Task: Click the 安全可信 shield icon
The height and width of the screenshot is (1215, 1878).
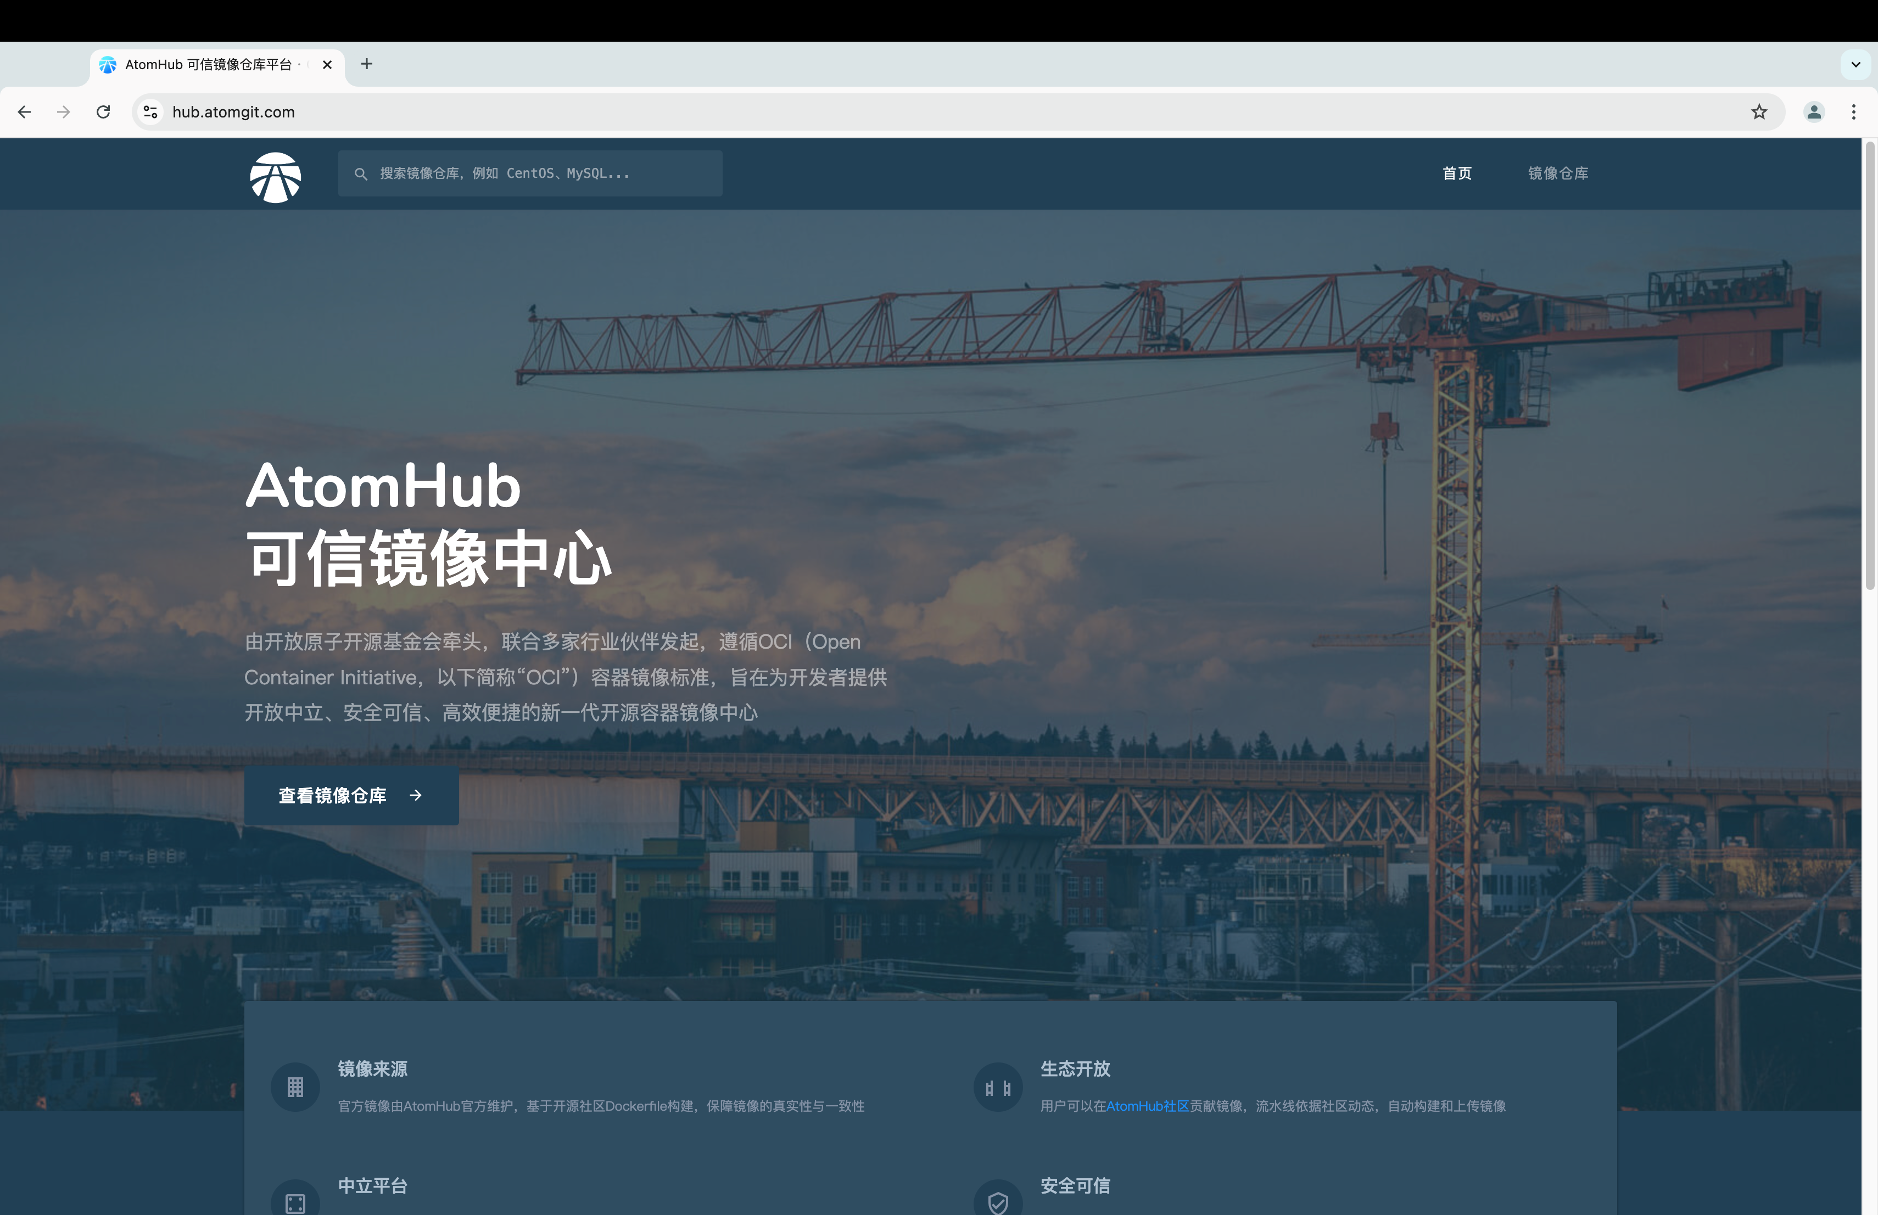Action: pos(997,1202)
